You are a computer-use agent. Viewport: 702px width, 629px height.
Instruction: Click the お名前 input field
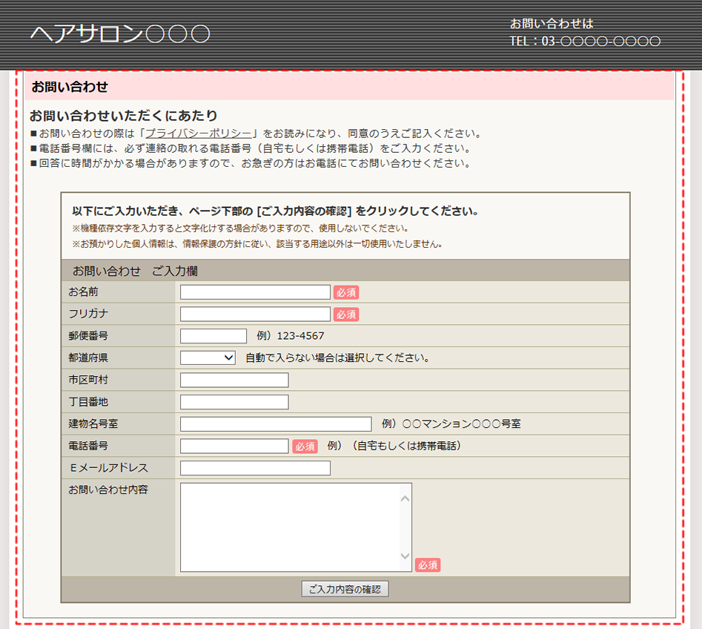[255, 292]
